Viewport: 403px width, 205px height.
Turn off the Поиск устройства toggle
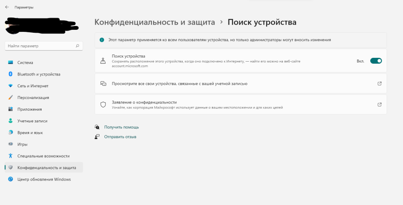pyautogui.click(x=376, y=61)
